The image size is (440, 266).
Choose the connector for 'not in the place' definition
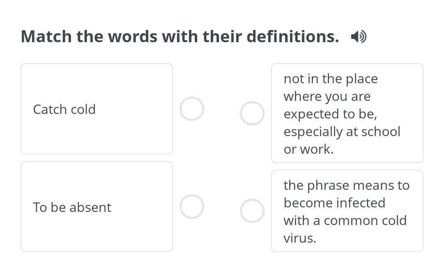[x=252, y=114]
